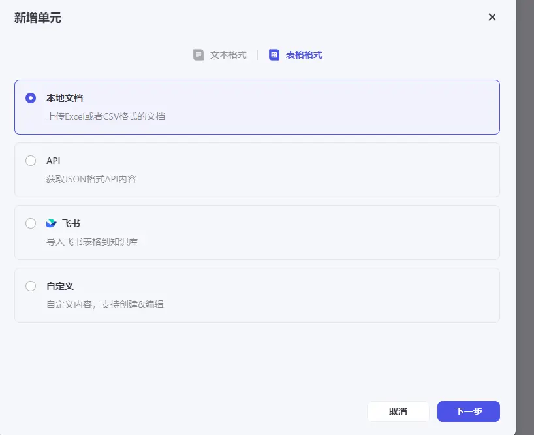Click the 文本格式 document icon
The height and width of the screenshot is (435, 534).
(x=198, y=55)
